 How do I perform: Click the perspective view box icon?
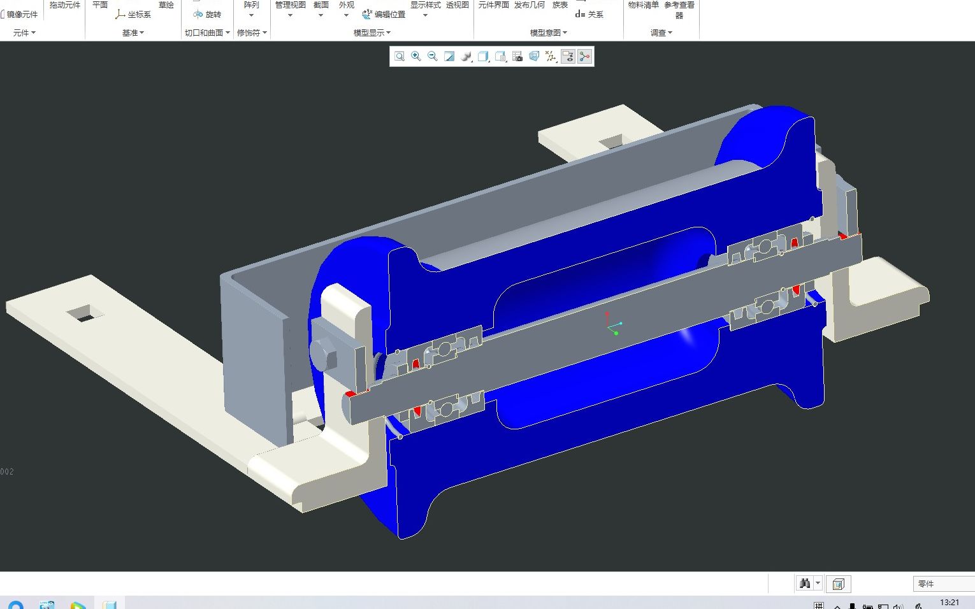(534, 57)
